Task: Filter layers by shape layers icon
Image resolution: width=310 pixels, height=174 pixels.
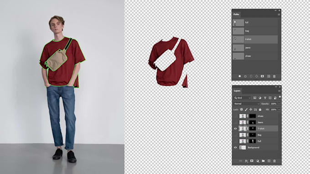Action: coord(270,98)
